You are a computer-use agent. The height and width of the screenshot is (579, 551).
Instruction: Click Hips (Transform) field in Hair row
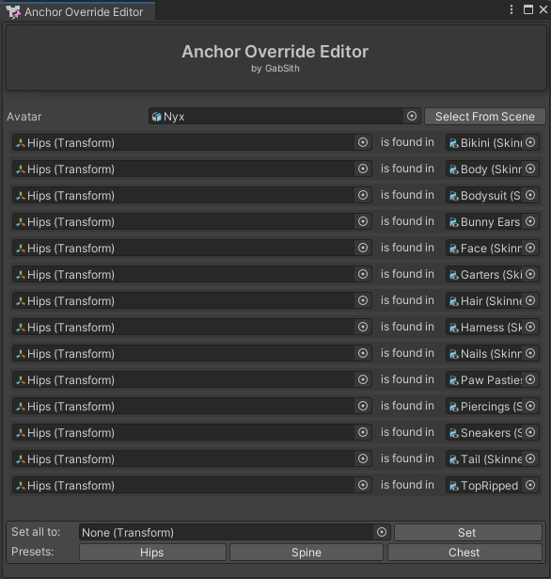[192, 300]
